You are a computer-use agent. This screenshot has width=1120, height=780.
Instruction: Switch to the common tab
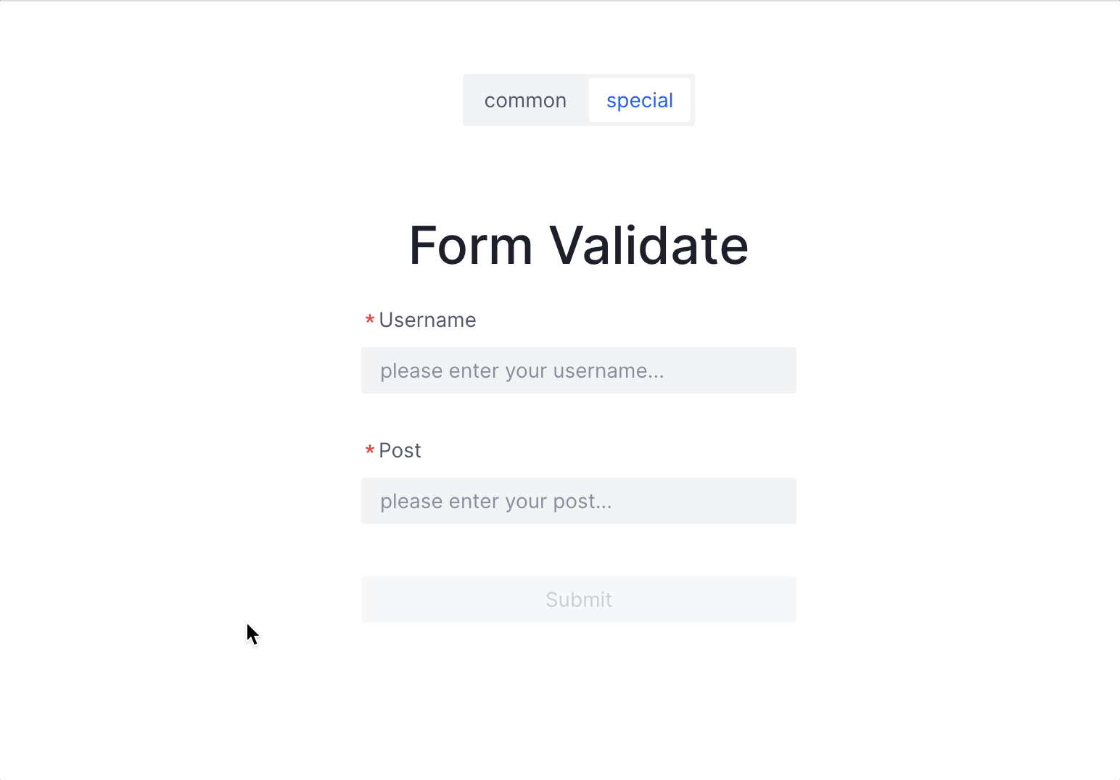[525, 100]
